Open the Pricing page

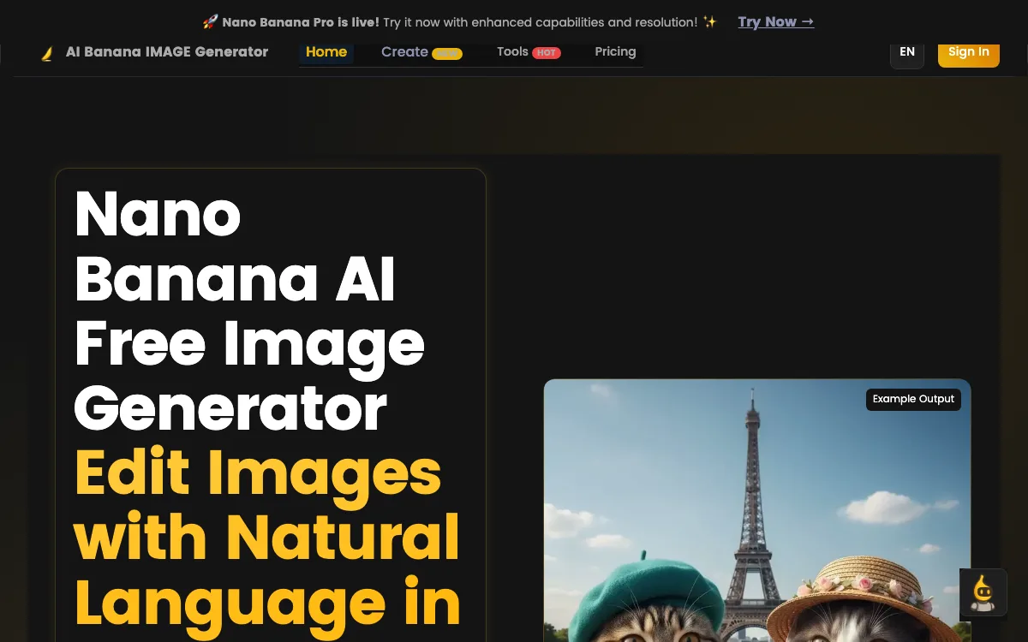tap(615, 52)
